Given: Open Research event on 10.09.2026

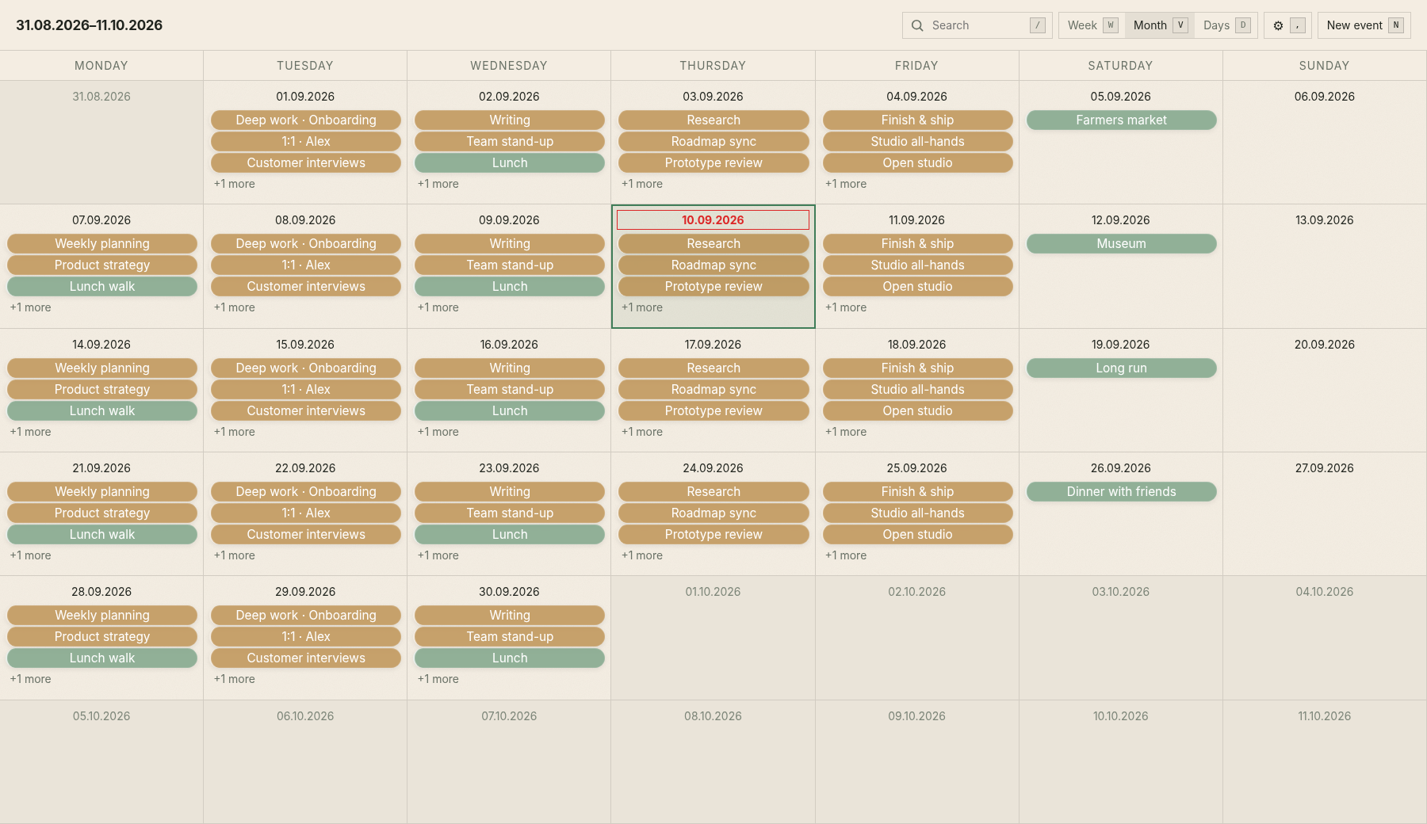Looking at the screenshot, I should coord(713,243).
